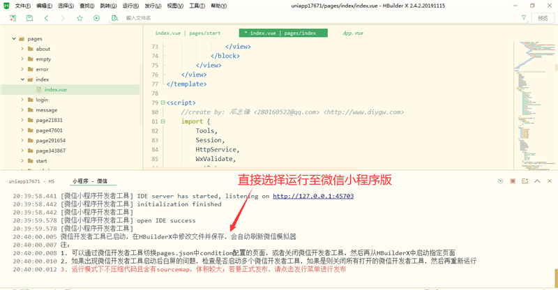This screenshot has height=290, width=558.
Task: Open the 127.0.0.1:45703 link
Action: pos(312,196)
